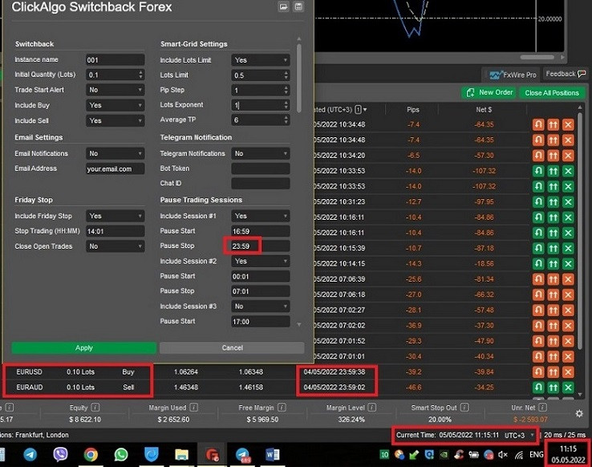Open Close Open Trades dropdown
592x467 pixels.
click(x=116, y=246)
